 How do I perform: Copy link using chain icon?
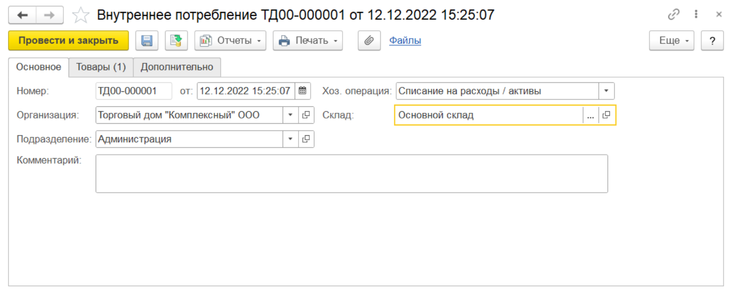click(x=674, y=15)
